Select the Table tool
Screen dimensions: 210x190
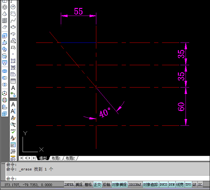point(13,81)
